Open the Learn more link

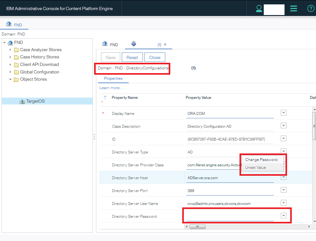coord(111,88)
